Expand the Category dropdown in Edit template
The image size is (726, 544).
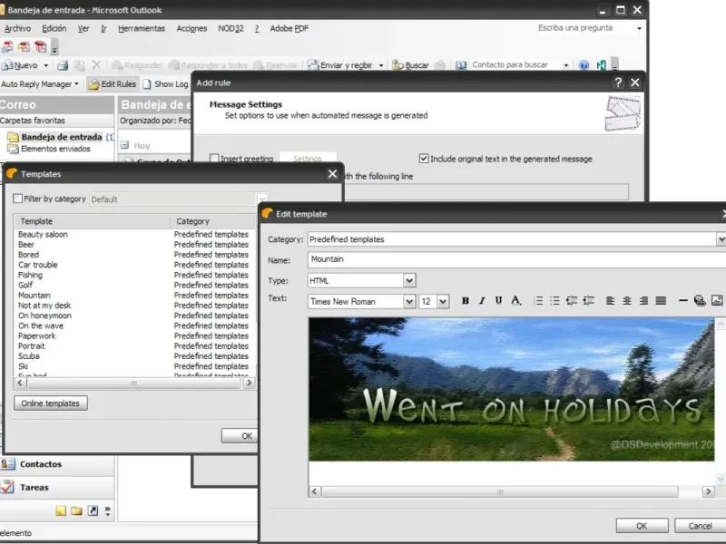click(x=721, y=239)
